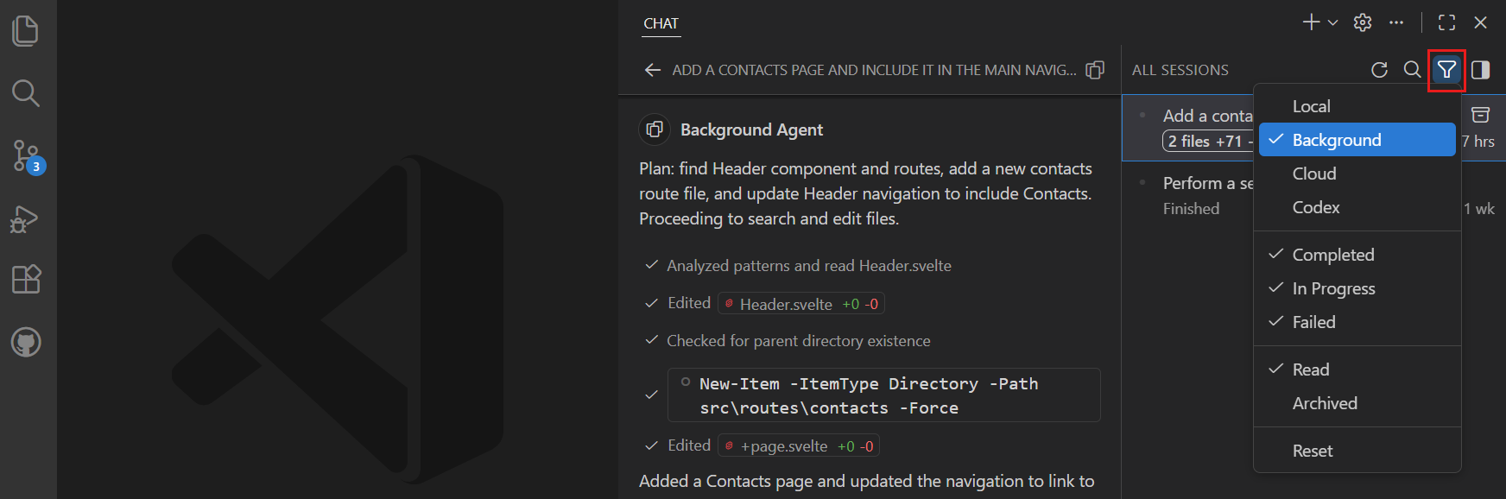
Task: Select the Cloud filter option
Action: tap(1357, 174)
